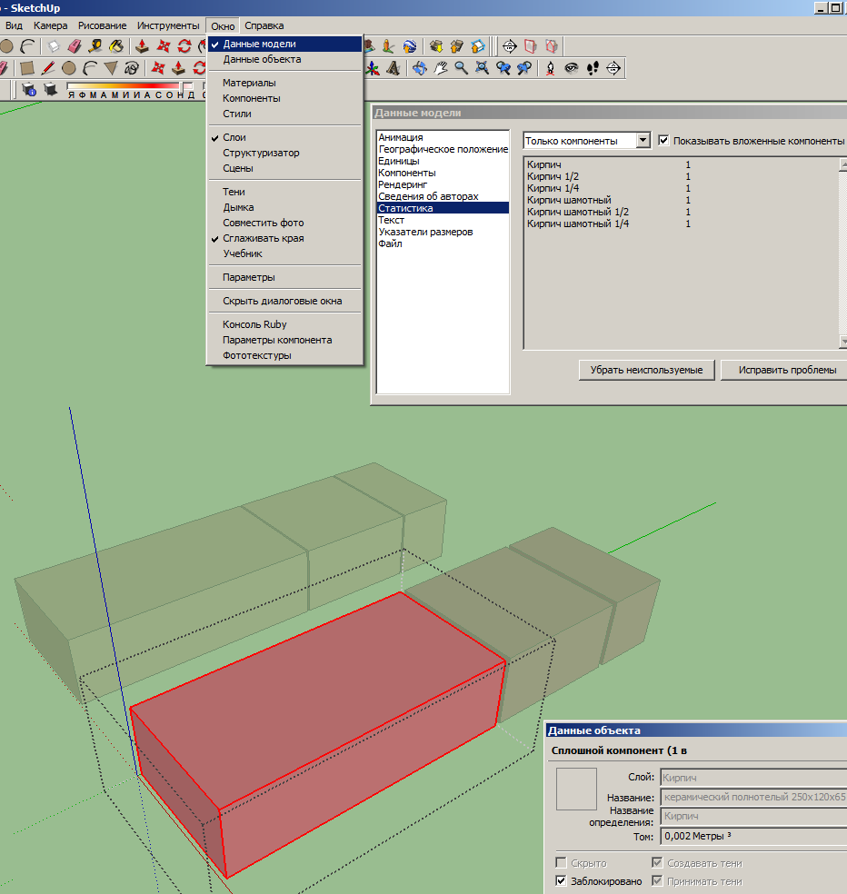The height and width of the screenshot is (894, 847).
Task: Toggle the 'Скрыто' checkbox
Action: coord(560,863)
